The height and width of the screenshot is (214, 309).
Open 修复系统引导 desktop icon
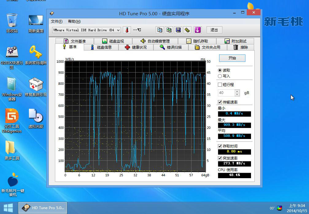pos(36,87)
